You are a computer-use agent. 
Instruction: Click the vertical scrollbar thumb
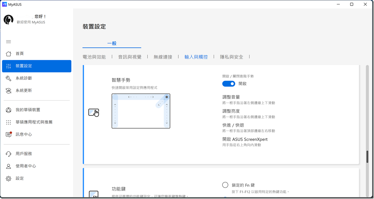367,157
